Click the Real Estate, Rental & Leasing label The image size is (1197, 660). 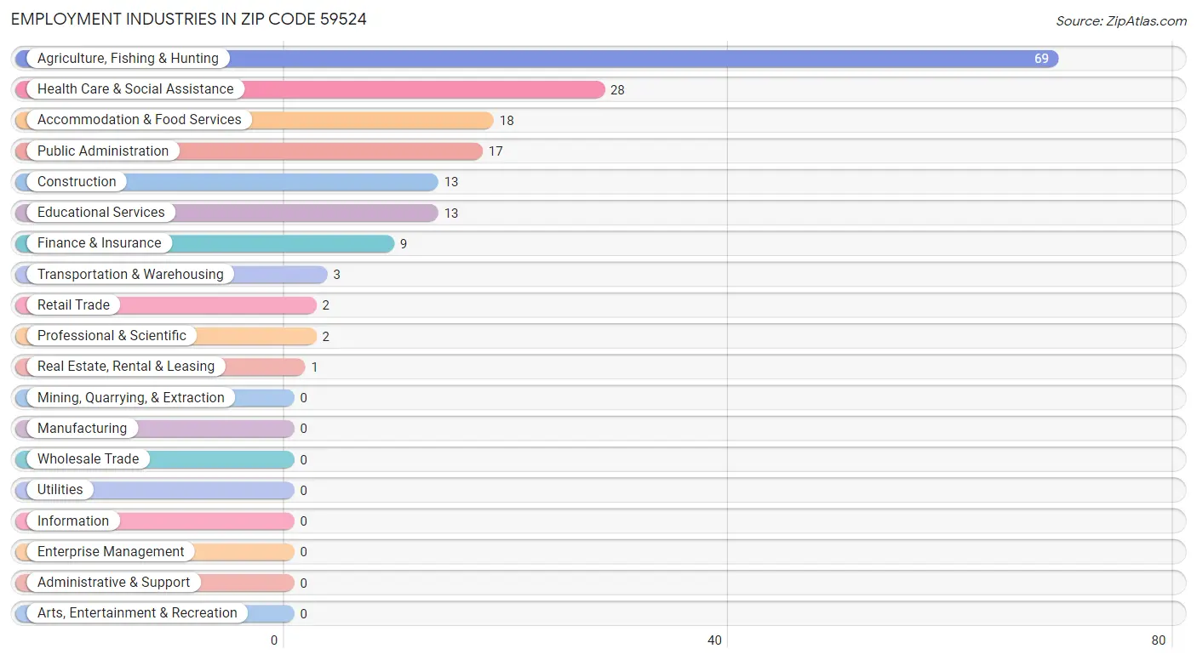[126, 367]
